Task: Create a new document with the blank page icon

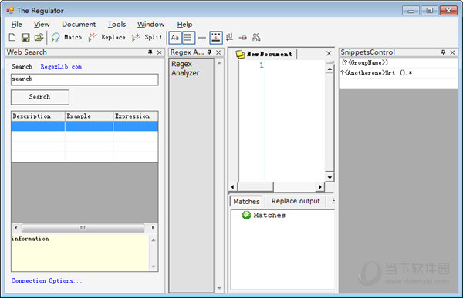Action: click(x=12, y=37)
